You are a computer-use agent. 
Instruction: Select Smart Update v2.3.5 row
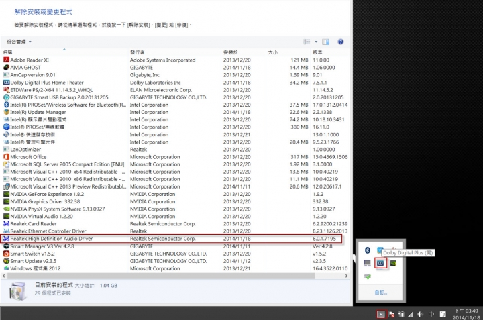point(176,261)
